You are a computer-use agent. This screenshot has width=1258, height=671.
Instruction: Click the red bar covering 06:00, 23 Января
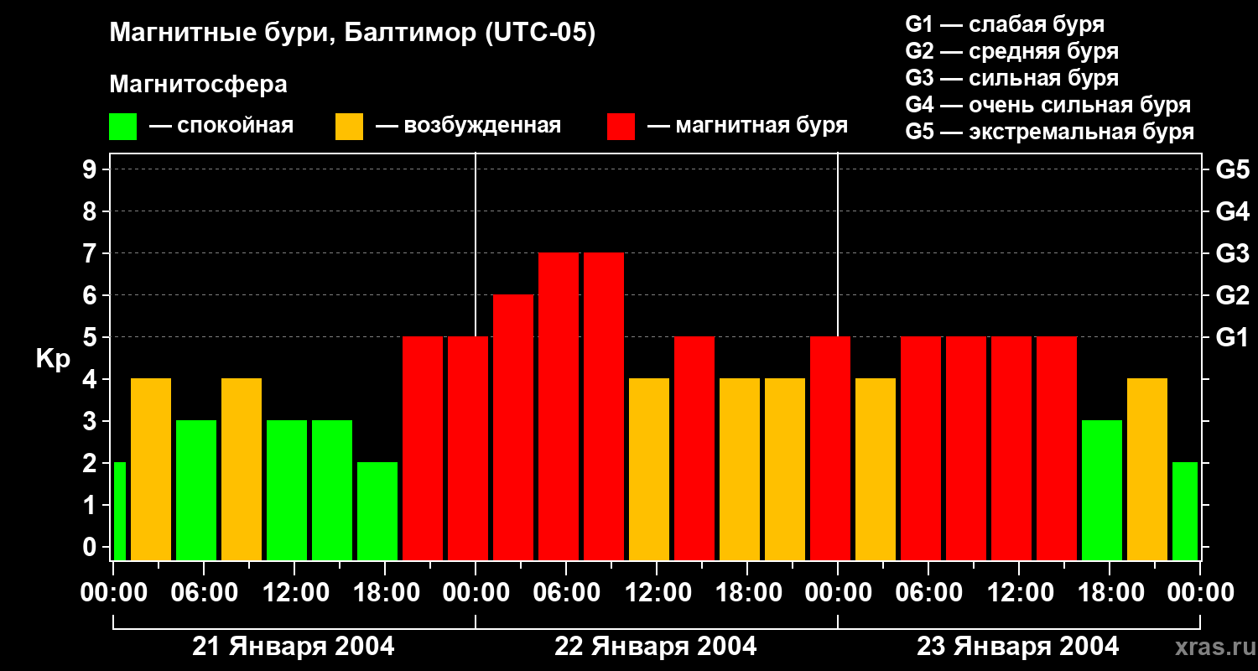point(921,448)
